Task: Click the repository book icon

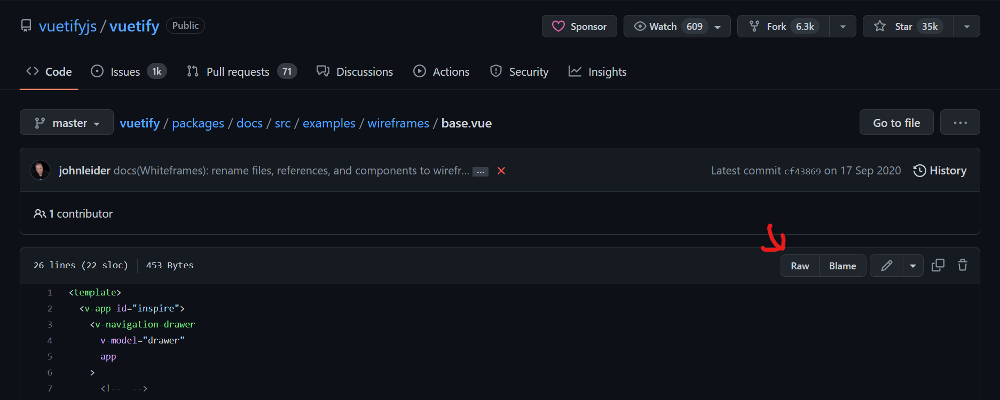Action: coord(26,26)
